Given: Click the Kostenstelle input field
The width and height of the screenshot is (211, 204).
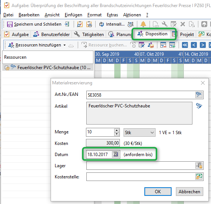Looking at the screenshot, I should point(141,177).
